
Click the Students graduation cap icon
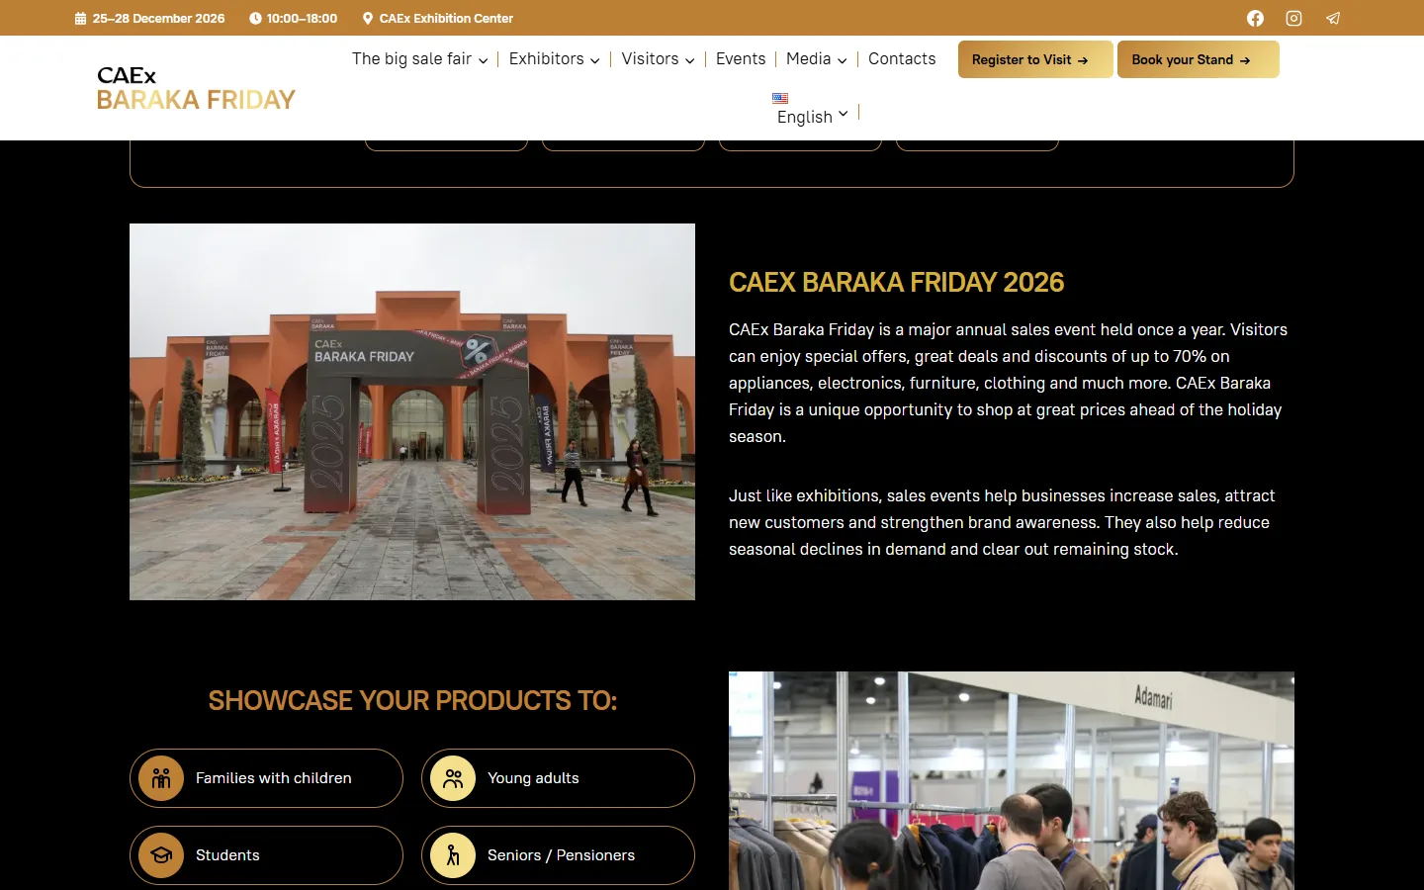coord(161,855)
